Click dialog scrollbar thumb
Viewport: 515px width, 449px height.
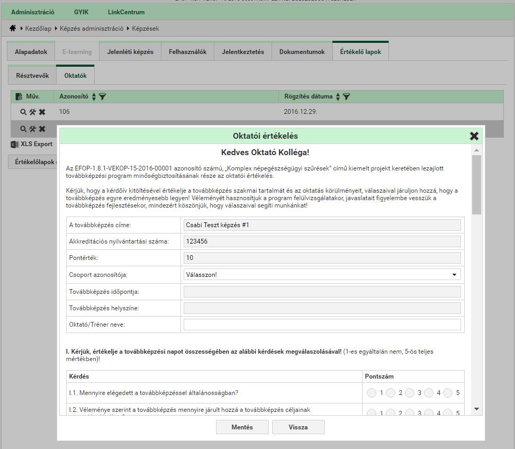point(476,185)
